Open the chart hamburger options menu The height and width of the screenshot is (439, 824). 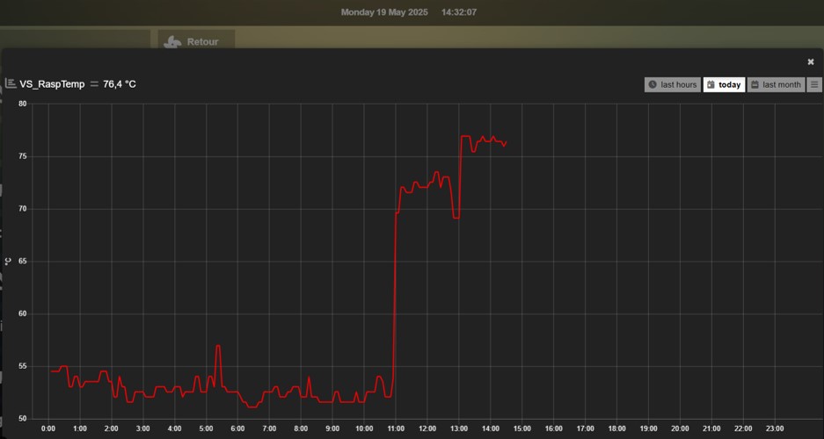[x=814, y=84]
